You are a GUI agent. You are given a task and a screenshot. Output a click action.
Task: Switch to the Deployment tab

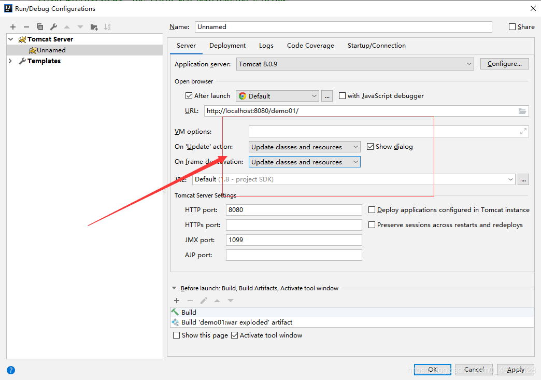[227, 46]
